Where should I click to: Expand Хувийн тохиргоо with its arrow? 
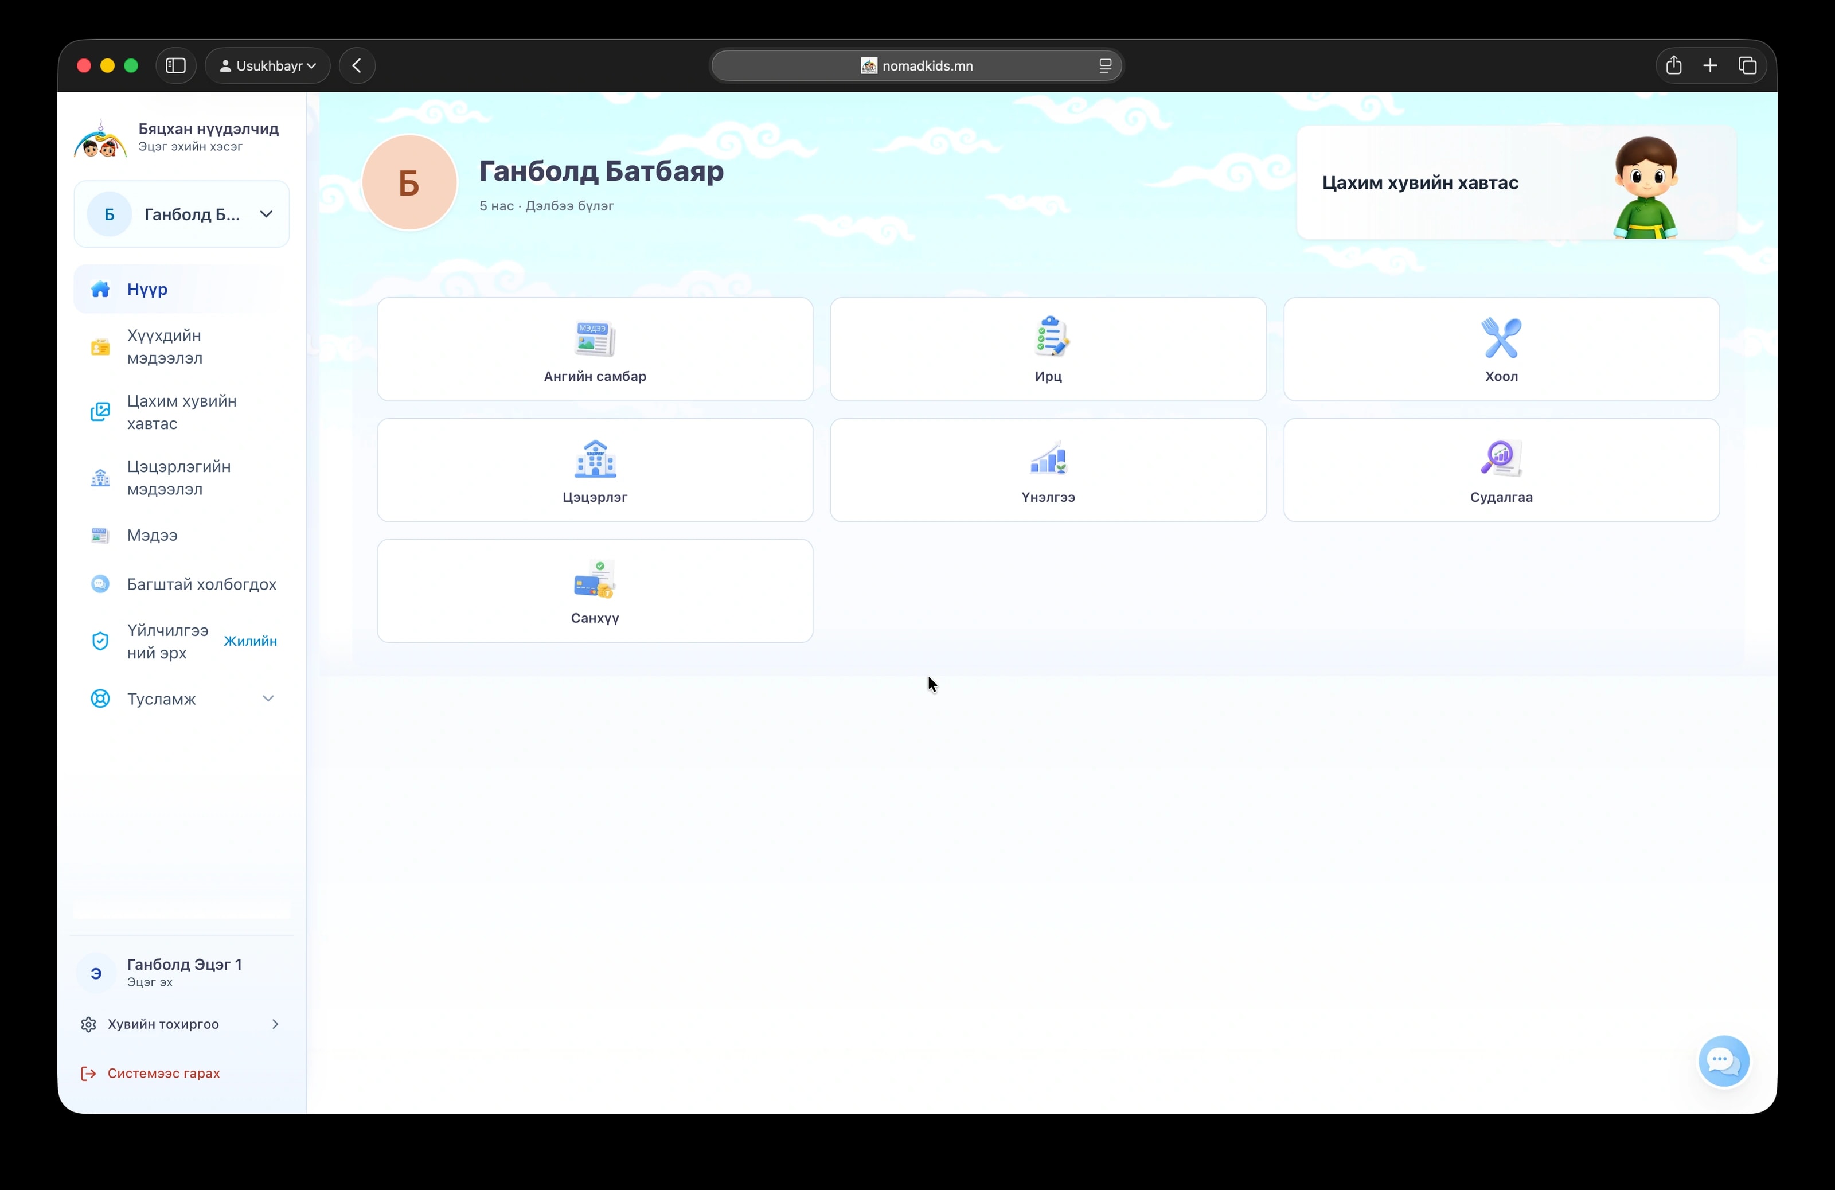tap(181, 1024)
